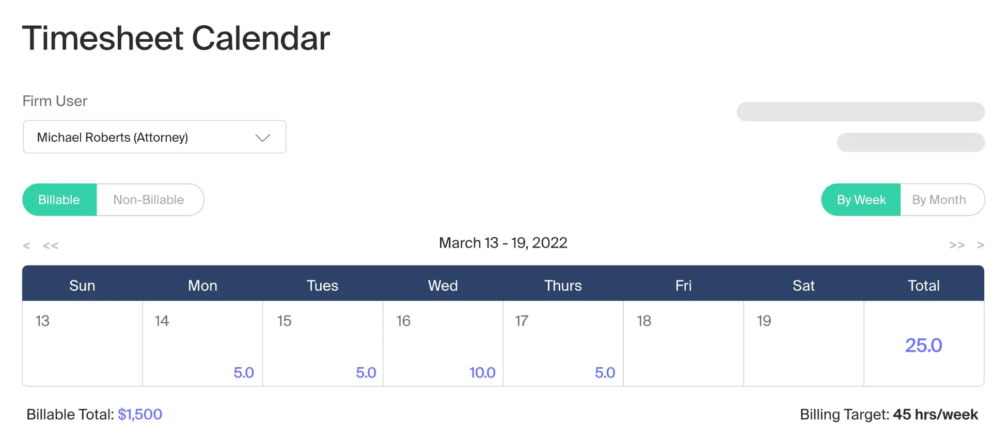Click Billable Total $1,500 amount
Image resolution: width=1008 pixels, height=446 pixels.
[x=140, y=415]
